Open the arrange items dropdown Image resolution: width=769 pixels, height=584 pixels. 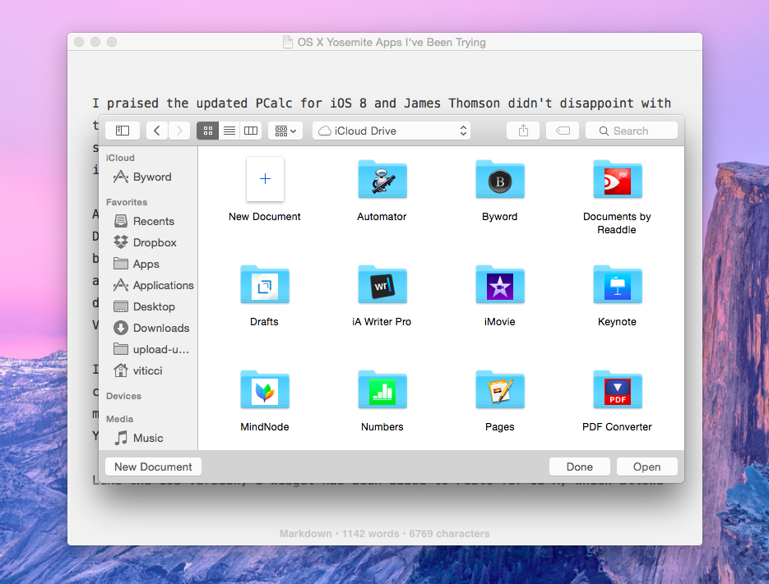click(285, 131)
